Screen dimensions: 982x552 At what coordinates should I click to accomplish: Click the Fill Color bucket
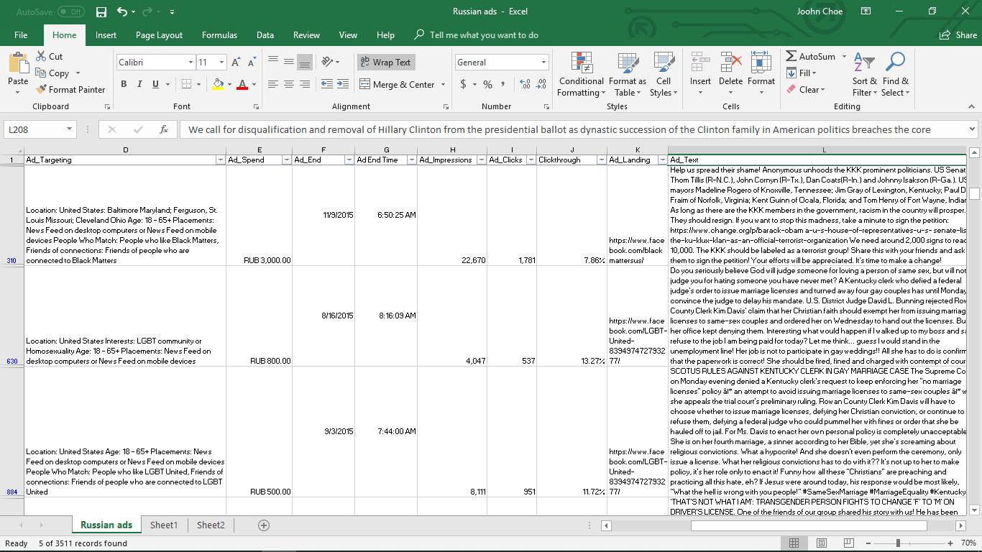point(218,84)
